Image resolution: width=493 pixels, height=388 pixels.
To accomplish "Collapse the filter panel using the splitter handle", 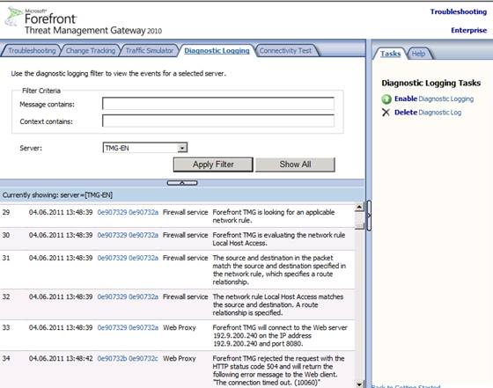I will (182, 183).
